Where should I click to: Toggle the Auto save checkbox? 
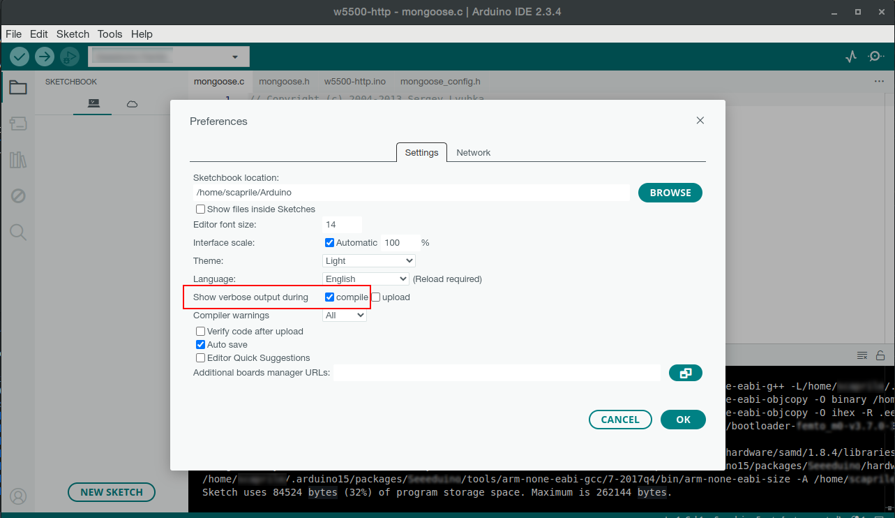pos(200,345)
